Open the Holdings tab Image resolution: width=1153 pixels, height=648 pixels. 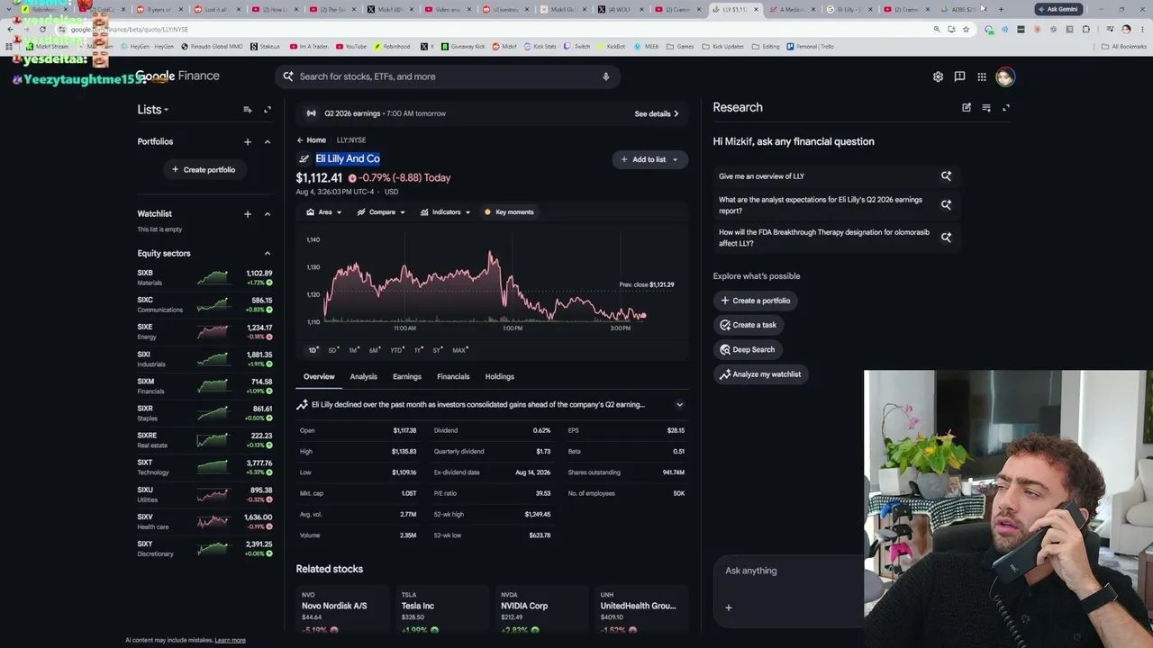coord(500,377)
